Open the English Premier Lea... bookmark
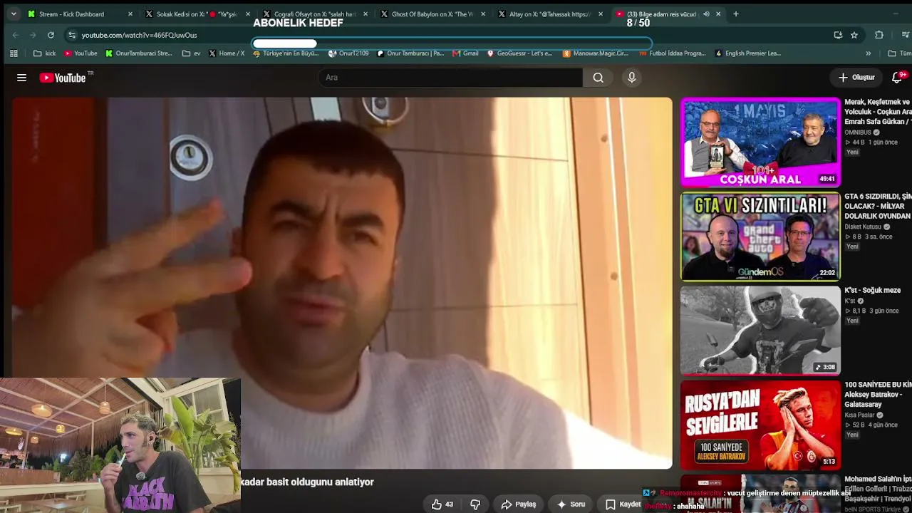Image resolution: width=912 pixels, height=513 pixels. coord(747,53)
